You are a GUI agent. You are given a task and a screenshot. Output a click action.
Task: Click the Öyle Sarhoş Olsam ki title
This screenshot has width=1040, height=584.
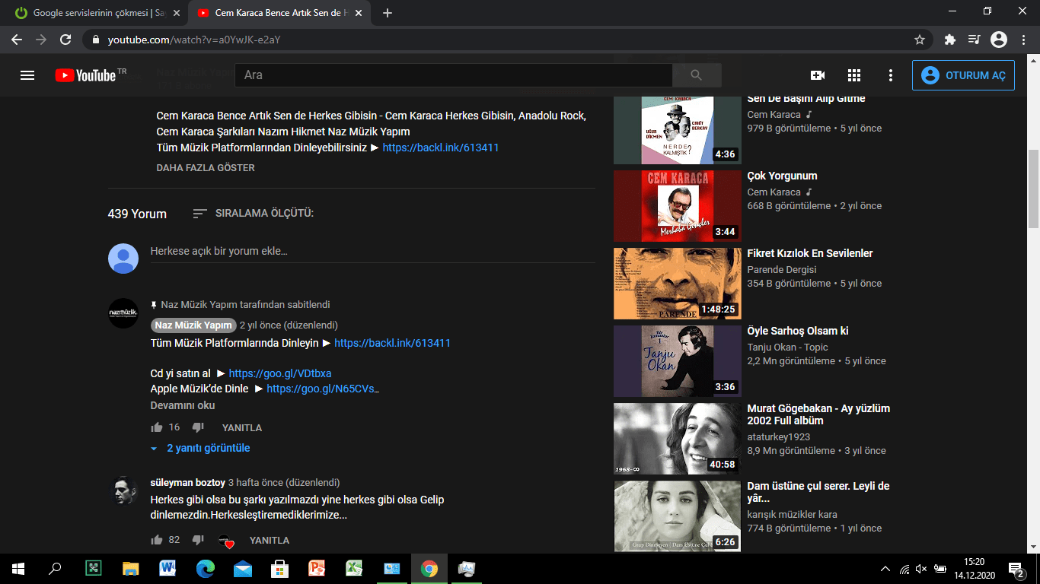[x=798, y=331]
